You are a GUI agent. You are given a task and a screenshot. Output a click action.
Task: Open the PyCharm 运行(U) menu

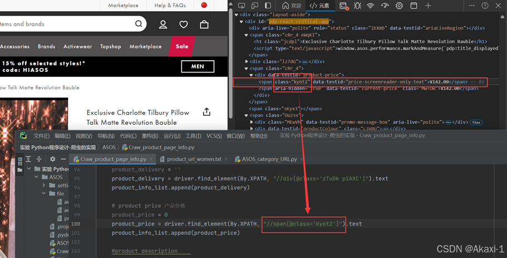click(172, 135)
